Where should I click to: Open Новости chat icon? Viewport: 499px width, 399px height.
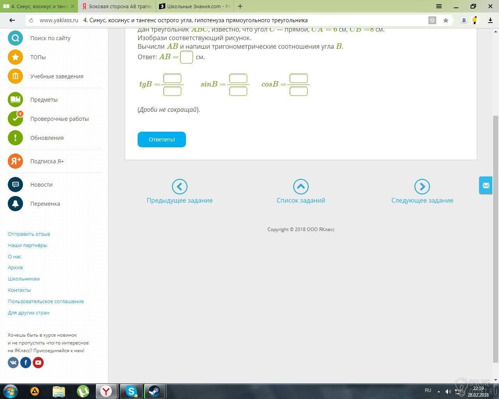pyautogui.click(x=15, y=185)
